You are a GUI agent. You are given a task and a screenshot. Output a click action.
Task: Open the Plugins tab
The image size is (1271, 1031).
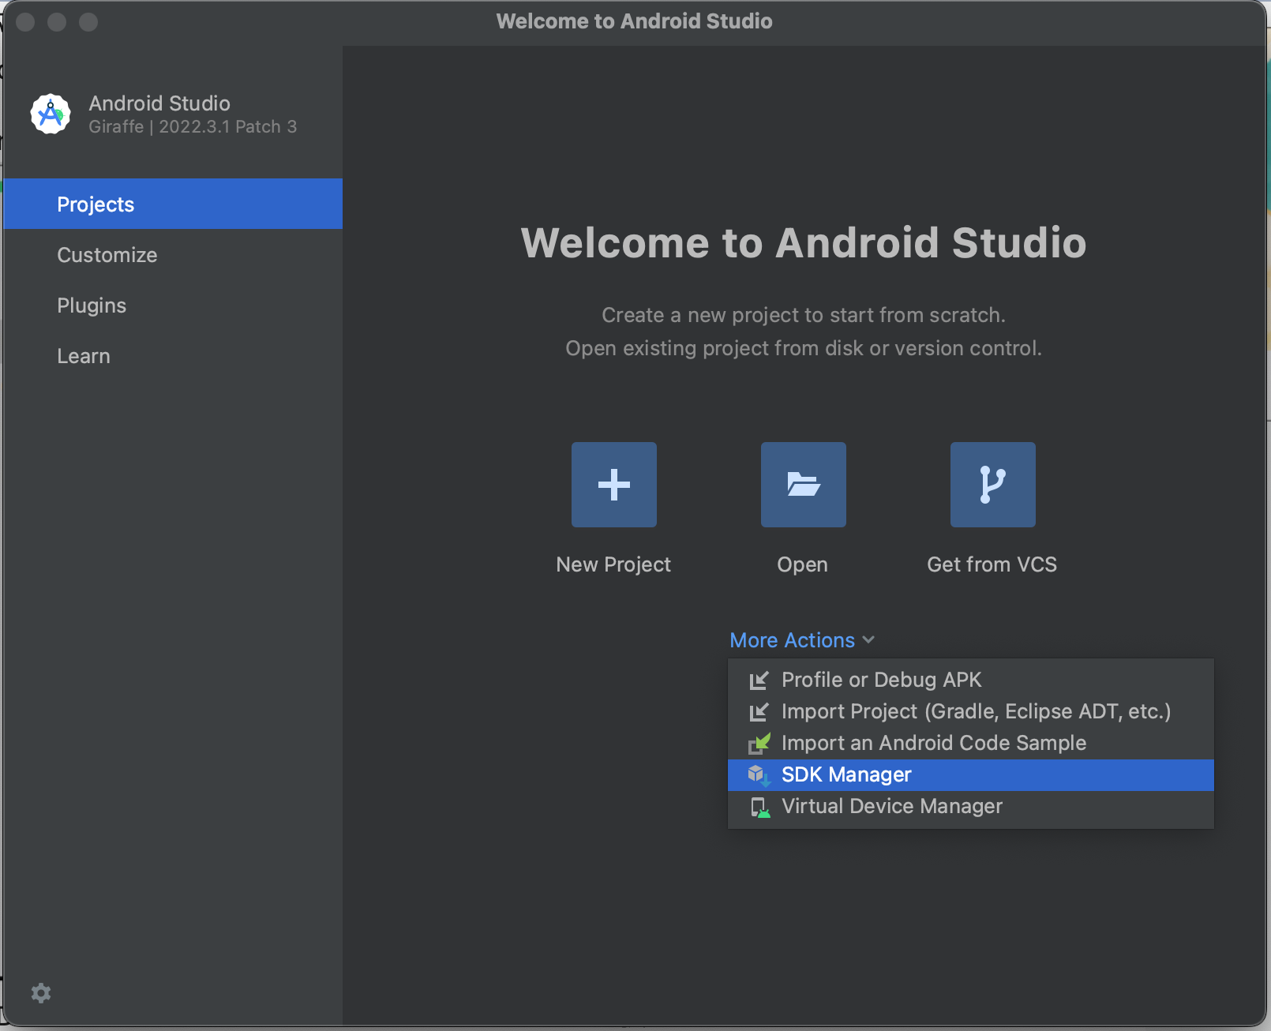[x=173, y=305]
